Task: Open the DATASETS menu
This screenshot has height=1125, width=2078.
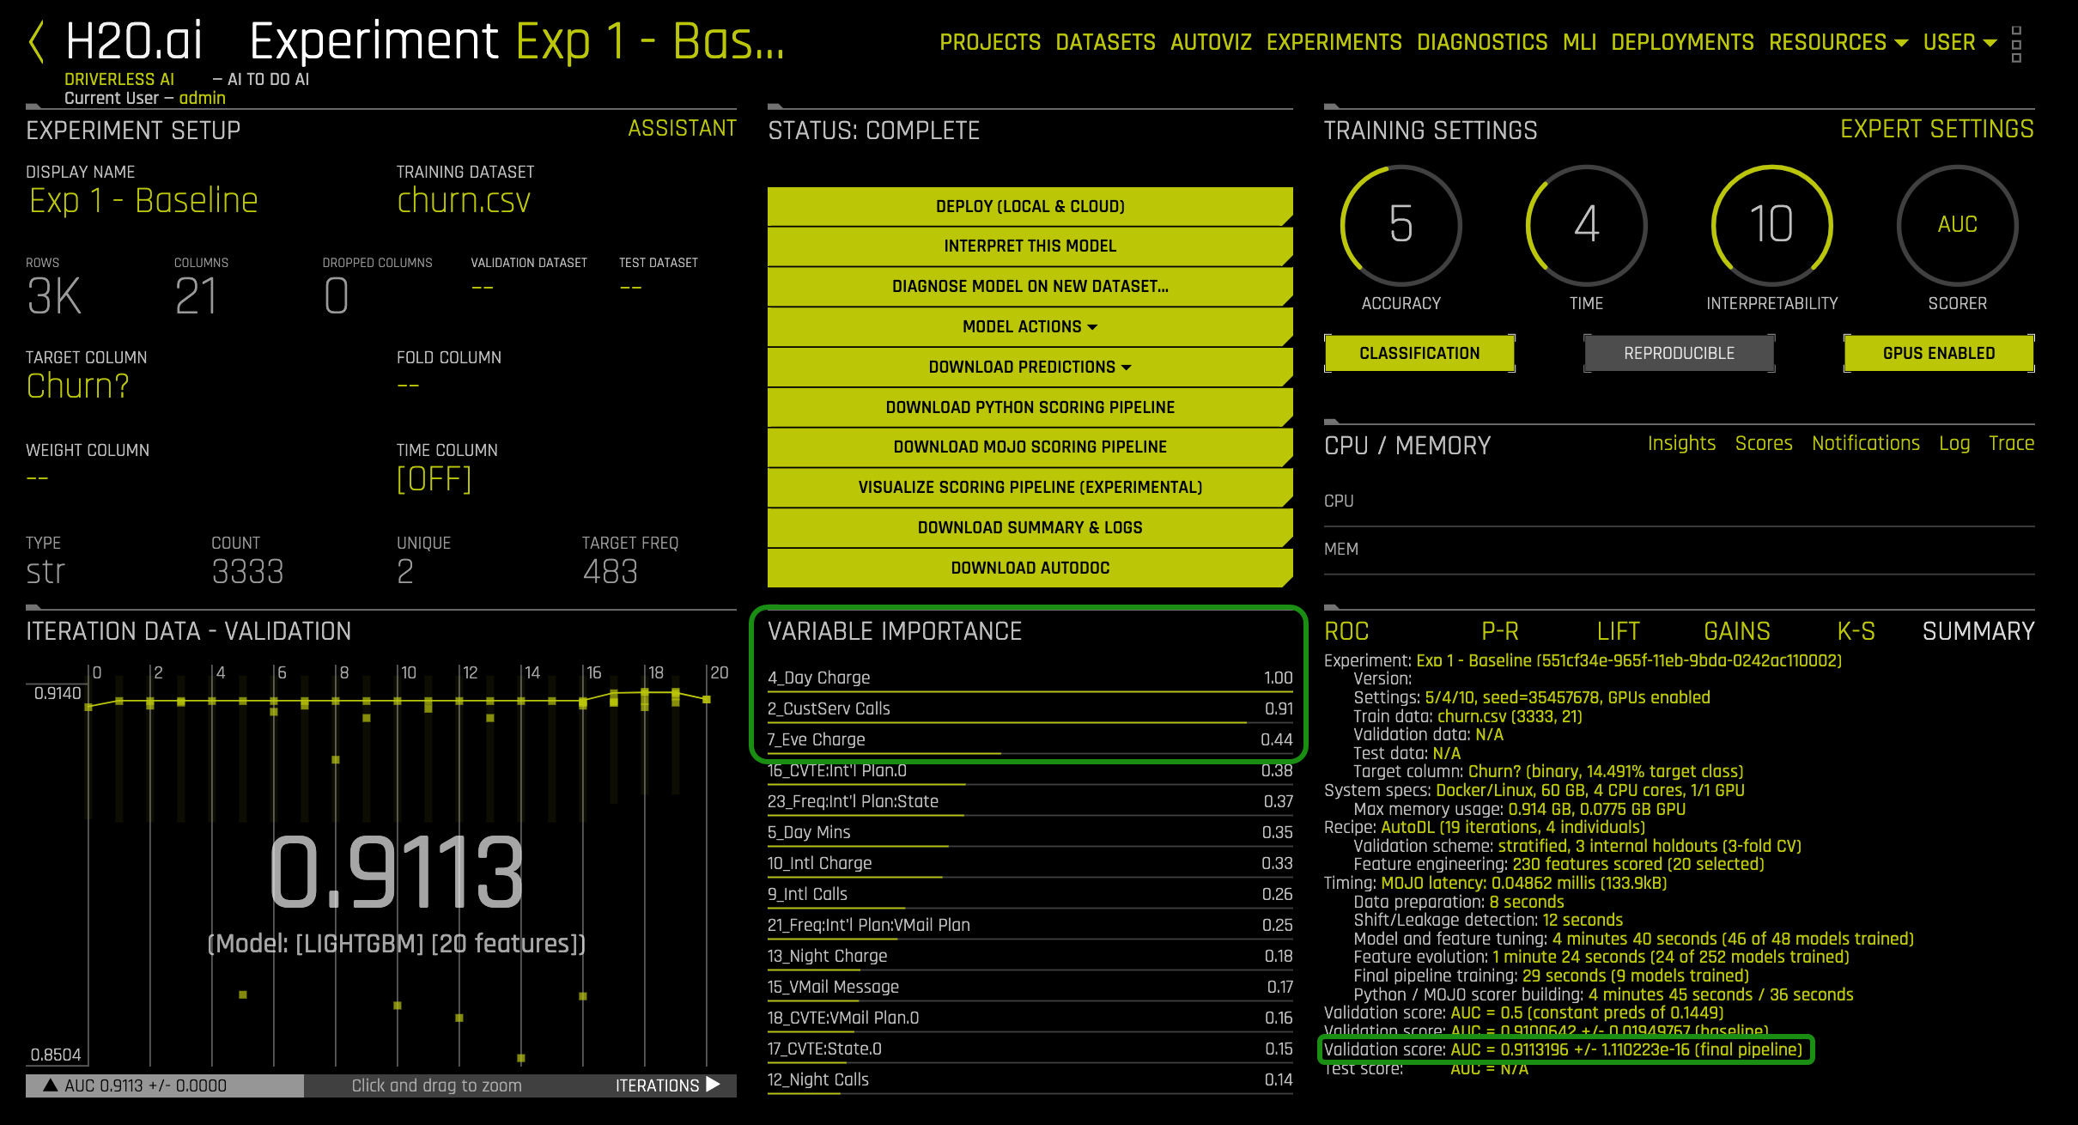Action: tap(1105, 42)
